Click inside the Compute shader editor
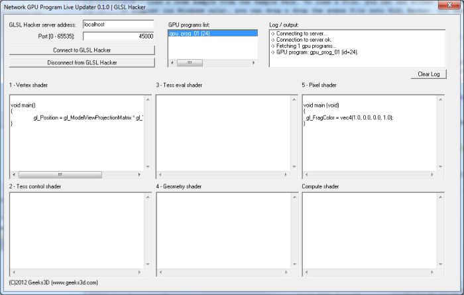The image size is (464, 295). (369, 231)
